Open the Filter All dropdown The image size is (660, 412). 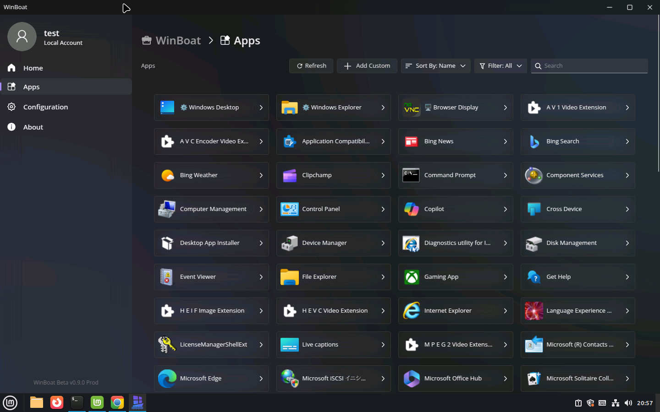pos(500,66)
